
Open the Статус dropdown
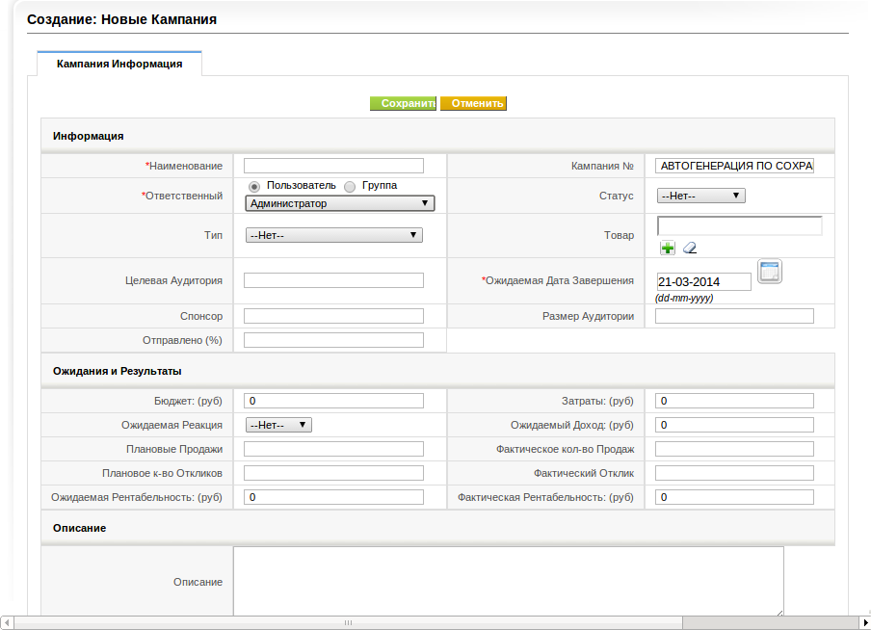700,196
